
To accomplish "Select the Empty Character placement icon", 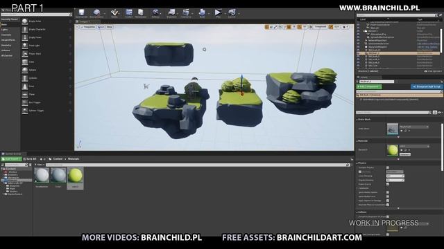I will pyautogui.click(x=25, y=29).
